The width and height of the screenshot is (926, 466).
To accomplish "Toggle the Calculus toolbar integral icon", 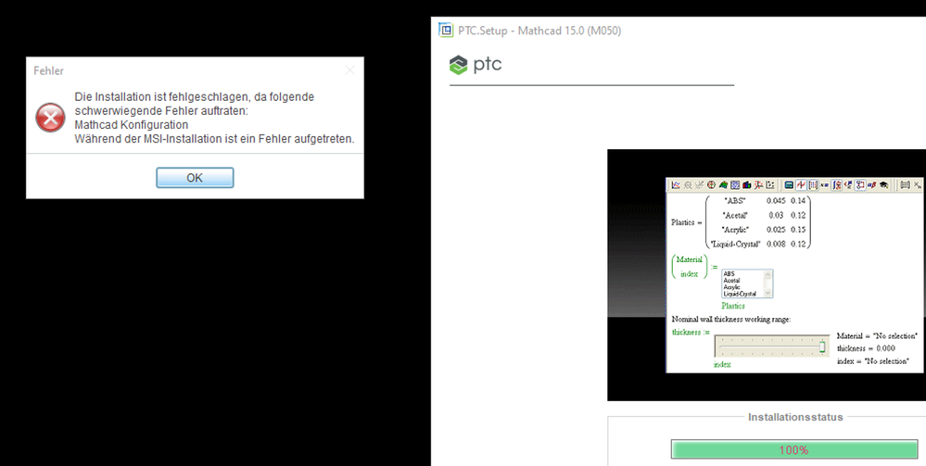I will 837,185.
